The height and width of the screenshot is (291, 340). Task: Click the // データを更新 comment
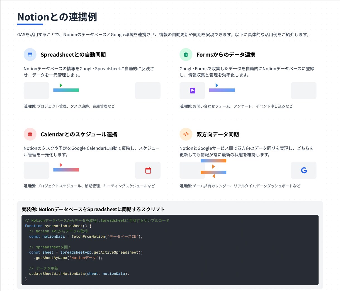pos(43,268)
